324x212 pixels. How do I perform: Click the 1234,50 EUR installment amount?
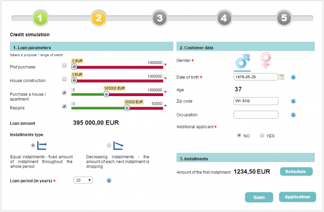coord(252,172)
